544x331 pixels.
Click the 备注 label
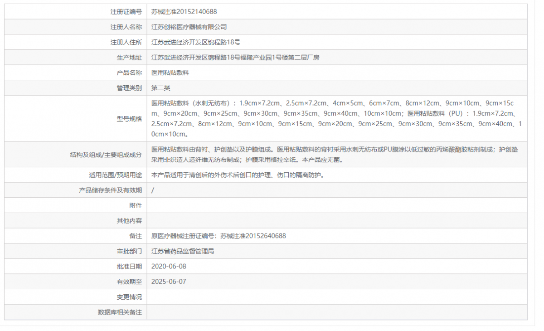136,236
